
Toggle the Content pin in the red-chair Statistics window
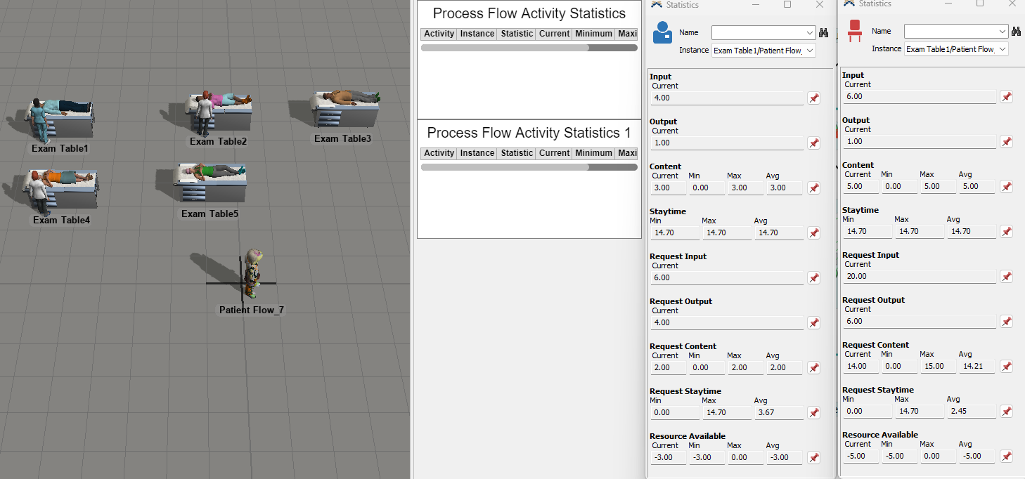coord(1006,187)
